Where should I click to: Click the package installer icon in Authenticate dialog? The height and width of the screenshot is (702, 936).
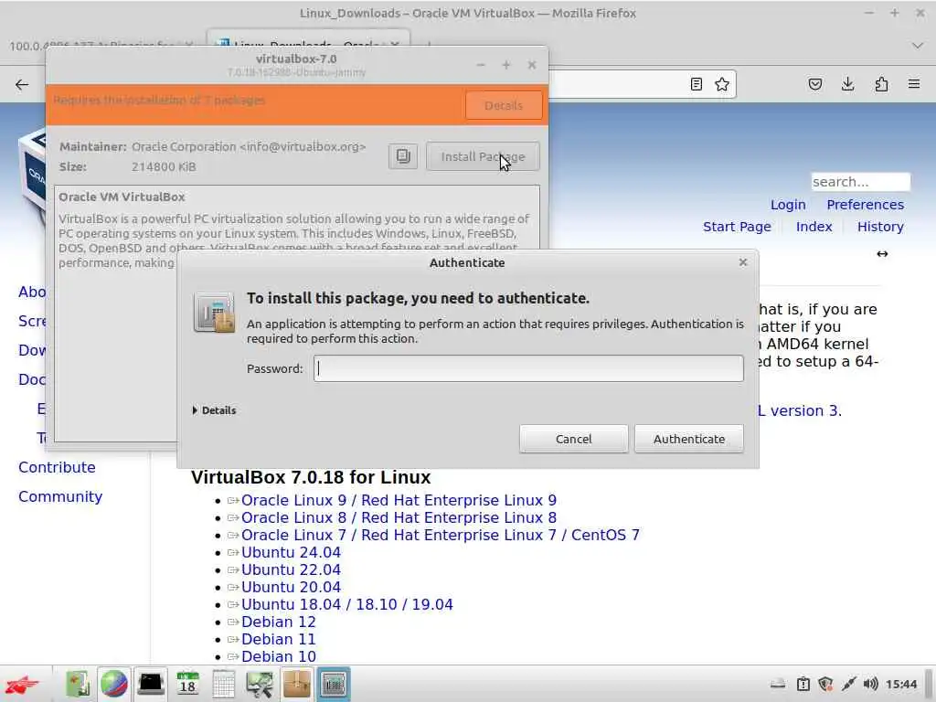(214, 313)
